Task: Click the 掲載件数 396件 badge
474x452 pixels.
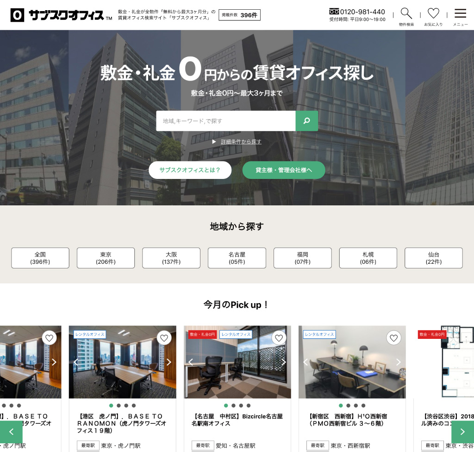Action: pyautogui.click(x=239, y=15)
